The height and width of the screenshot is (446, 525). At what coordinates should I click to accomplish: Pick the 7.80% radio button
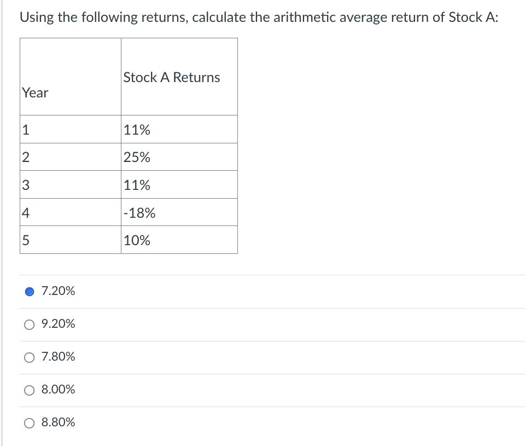pyautogui.click(x=30, y=357)
